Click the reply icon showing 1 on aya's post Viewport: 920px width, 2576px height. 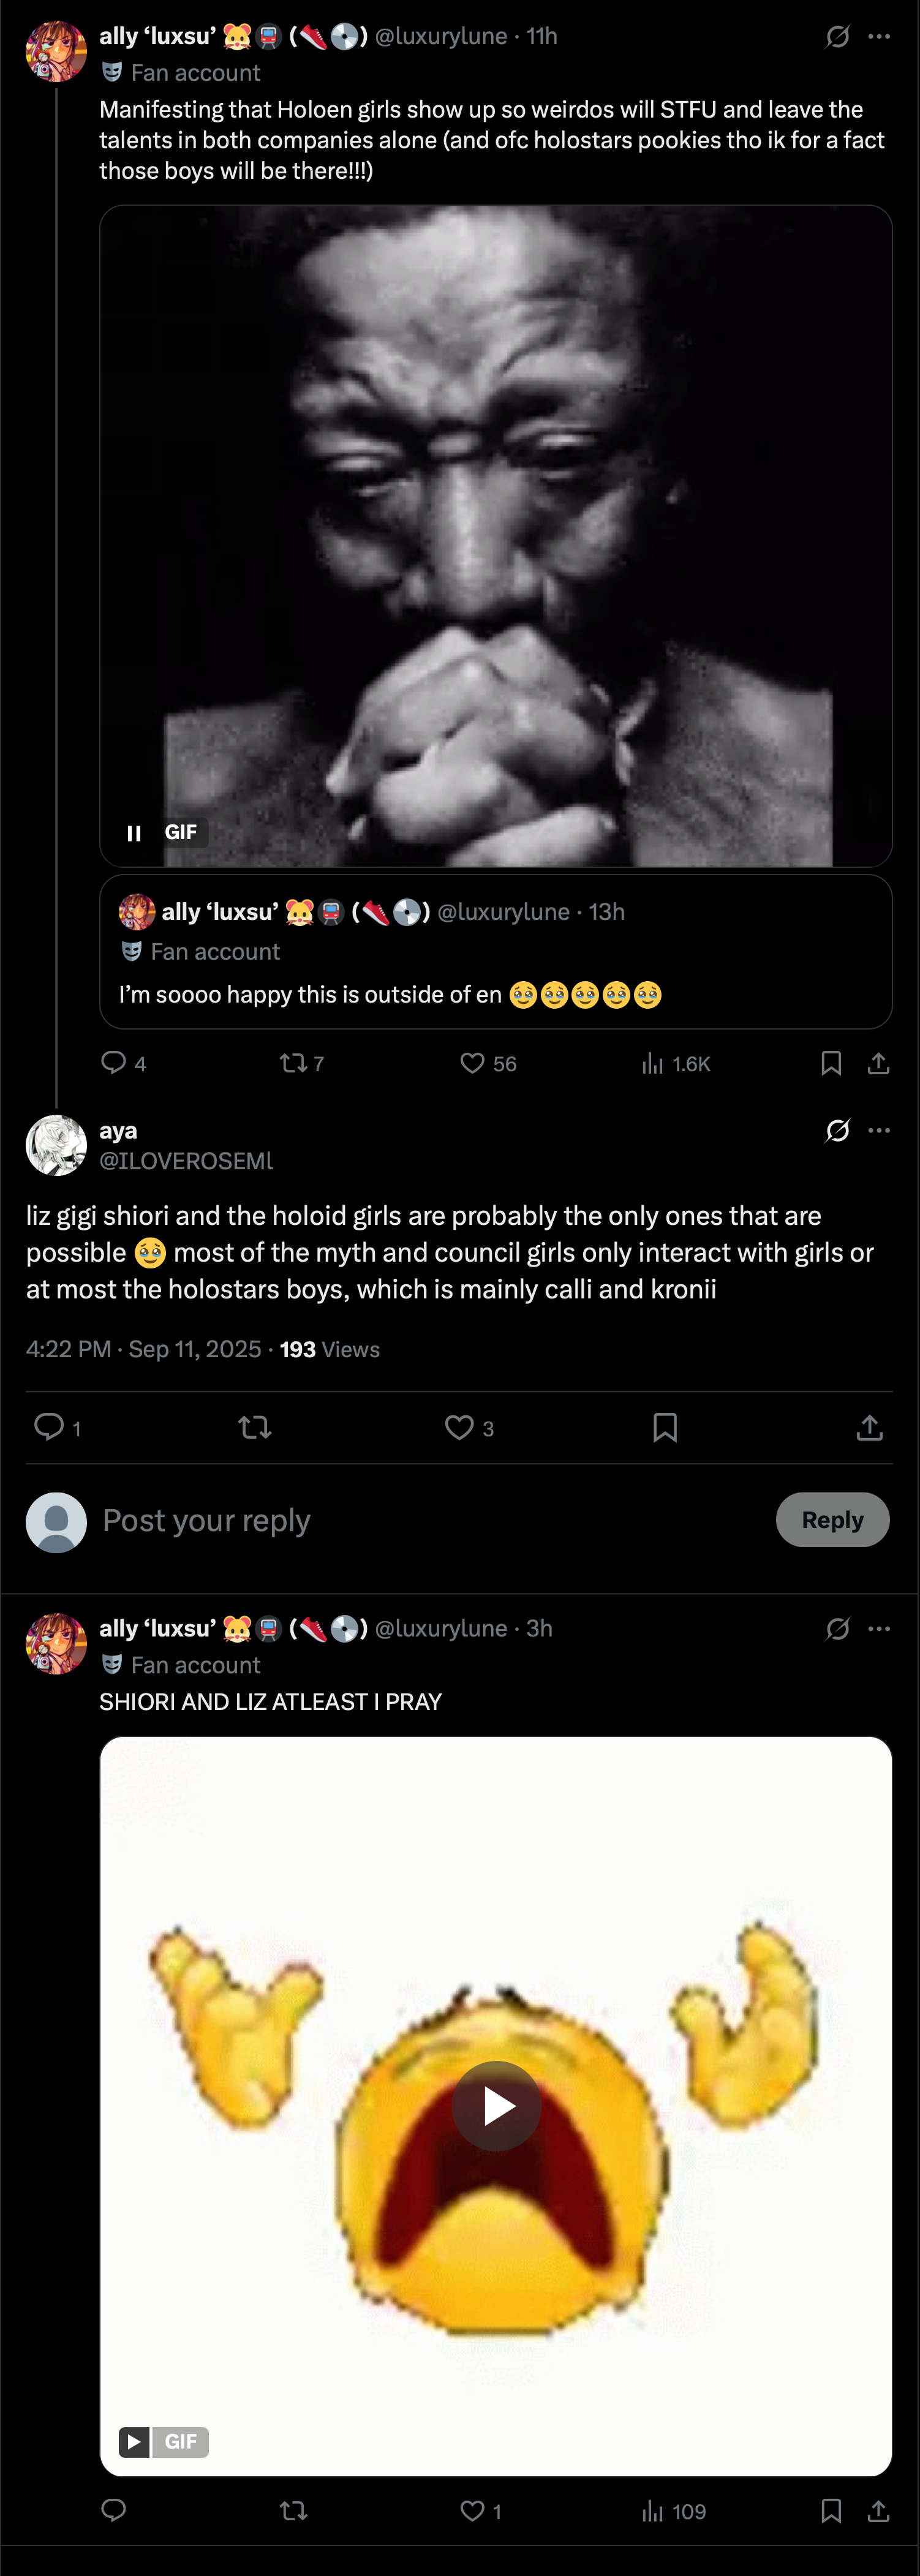(49, 1426)
